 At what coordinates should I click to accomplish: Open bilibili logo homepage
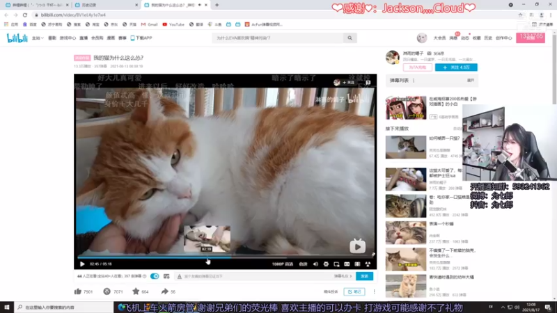coord(17,38)
